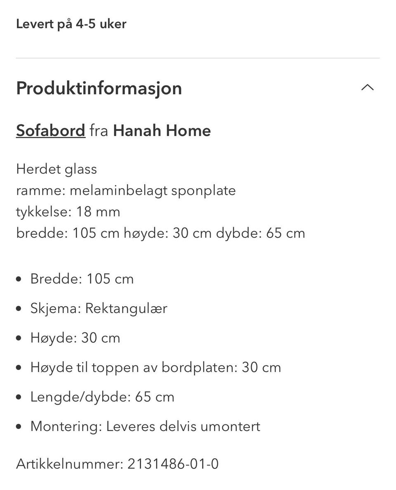Click the Herdet glass description line
The width and height of the screenshot is (396, 490).
(57, 169)
